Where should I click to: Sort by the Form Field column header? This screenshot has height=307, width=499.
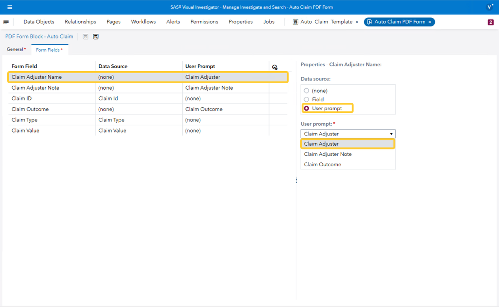(24, 66)
